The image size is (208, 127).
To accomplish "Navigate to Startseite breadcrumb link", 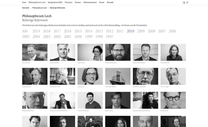I will (x=25, y=8).
